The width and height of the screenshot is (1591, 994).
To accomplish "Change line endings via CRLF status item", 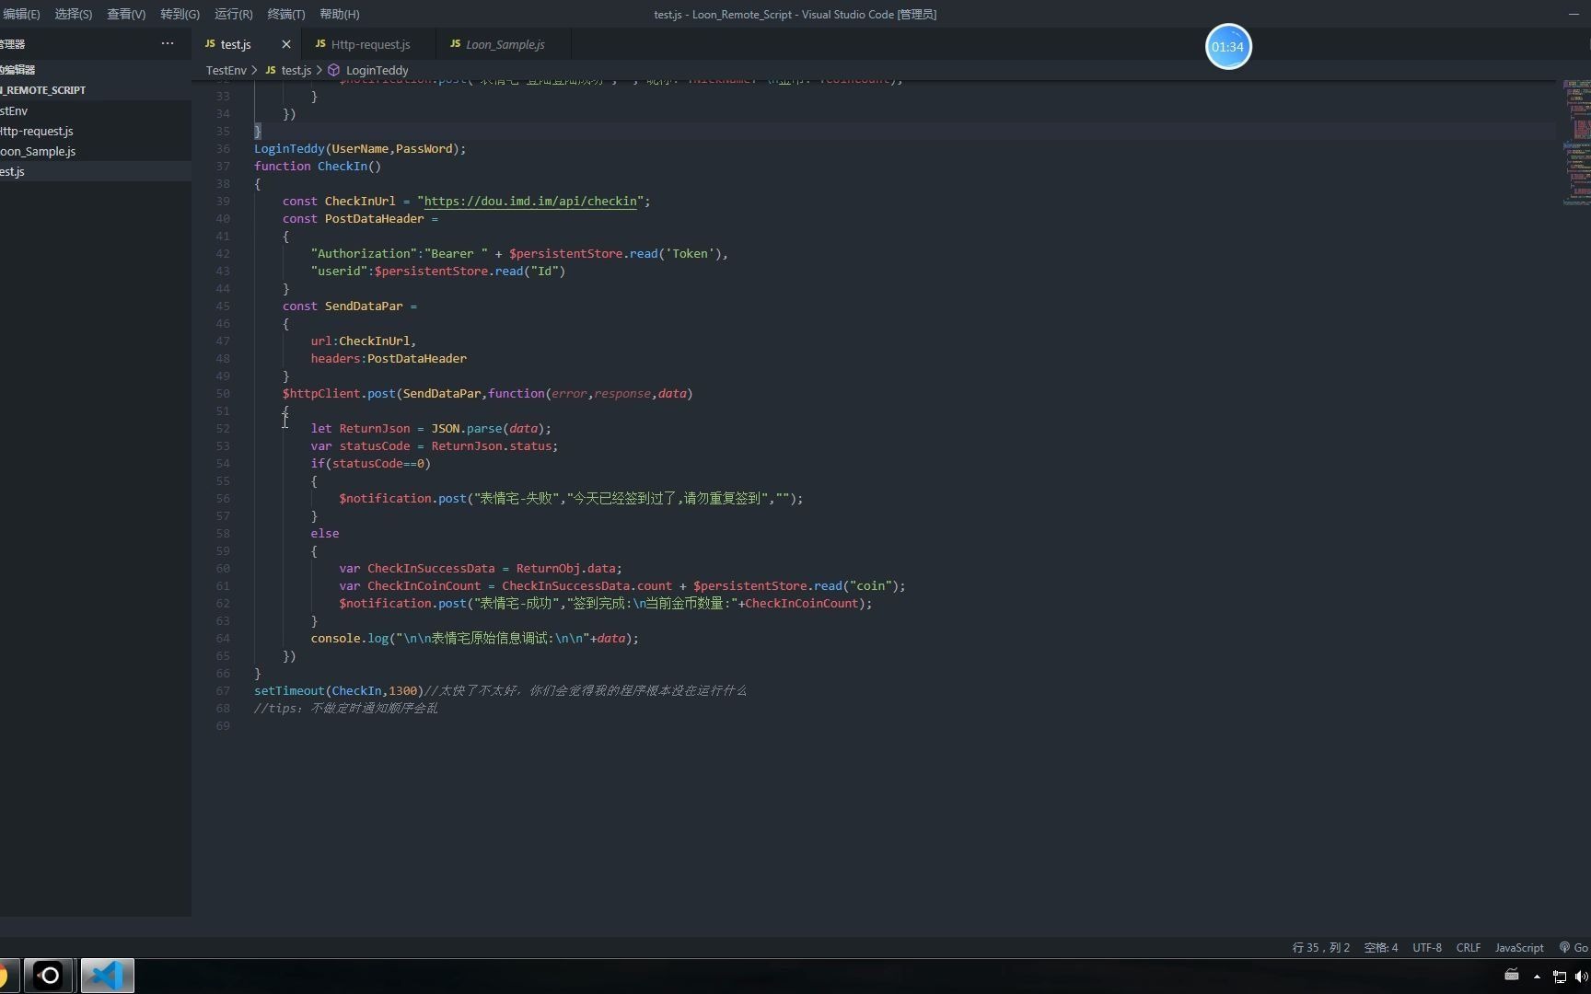I will pos(1469,947).
